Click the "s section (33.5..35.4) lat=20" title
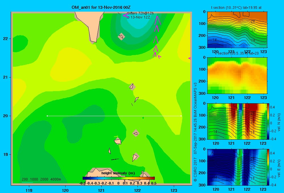This screenshot has width=284, height=193. coord(237,53)
